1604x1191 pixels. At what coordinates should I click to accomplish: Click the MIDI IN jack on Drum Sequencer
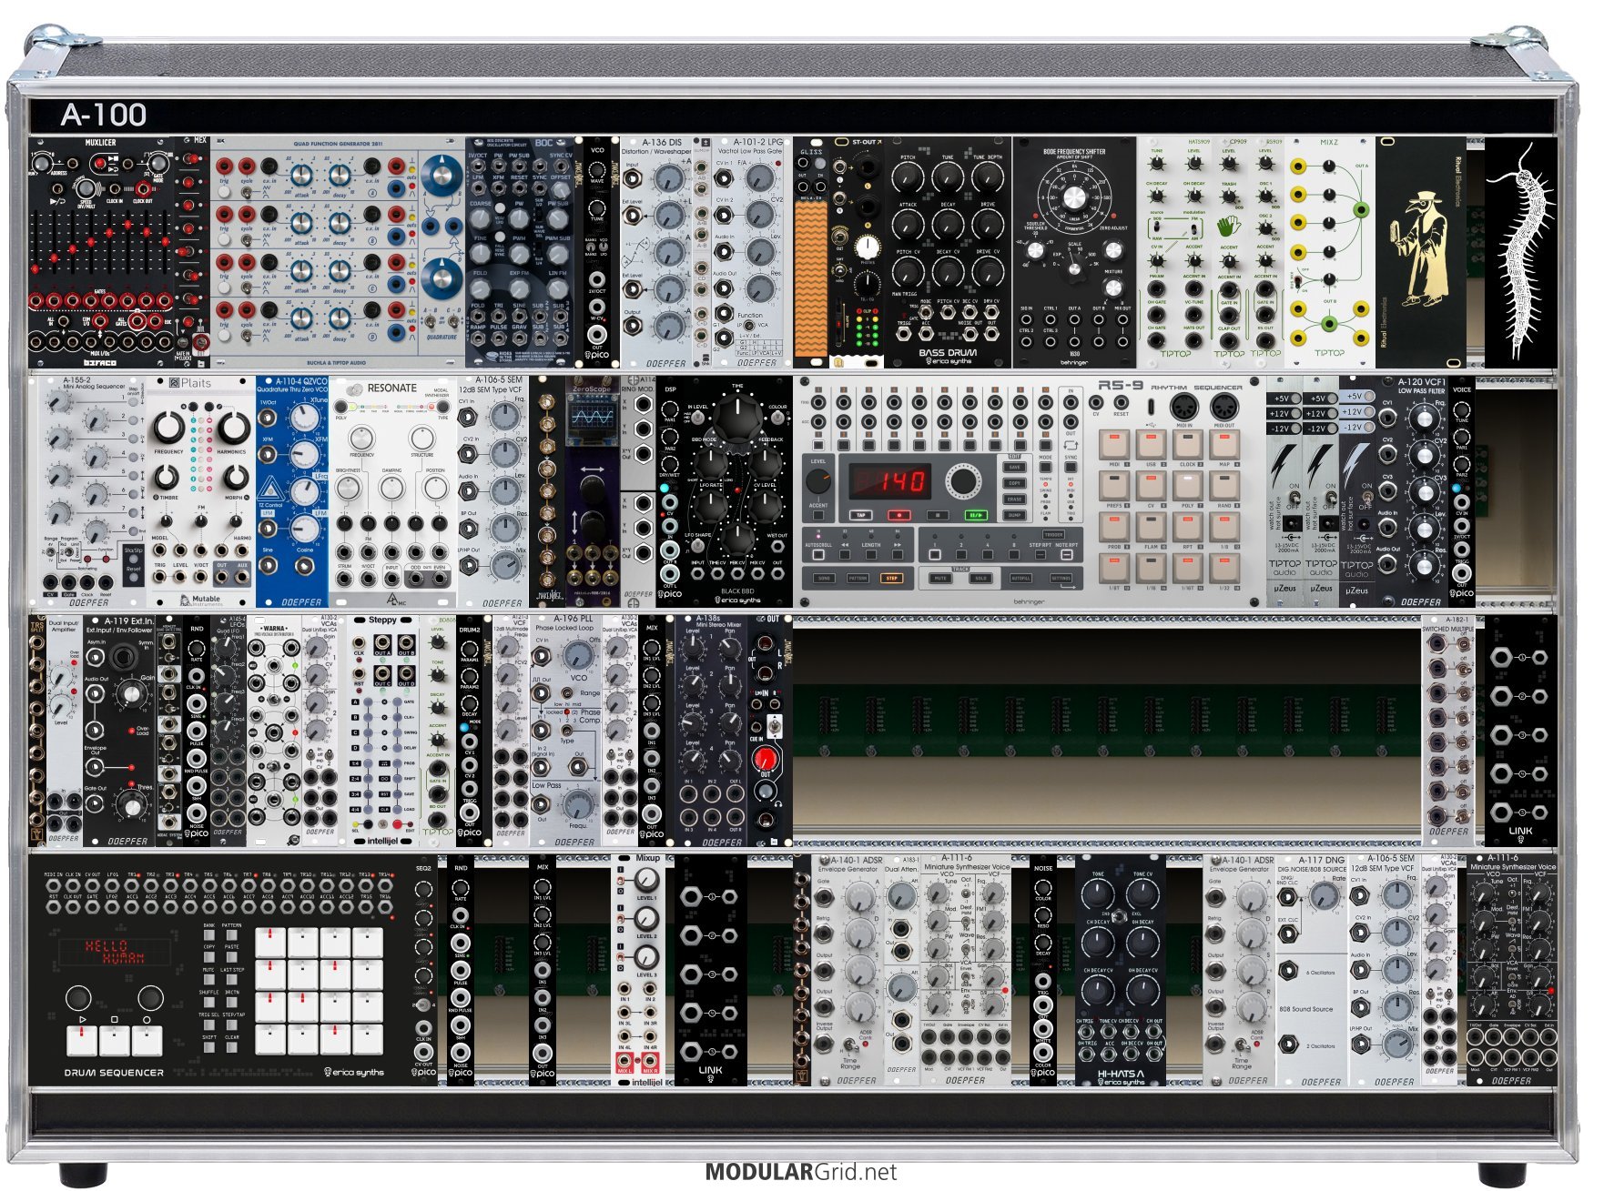coord(54,886)
